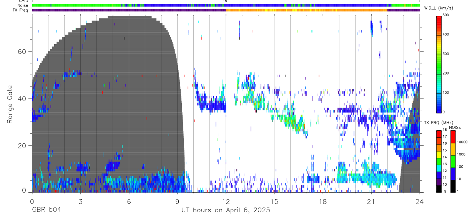Click the 'GBR b04' radar label
This screenshot has height=218, width=472.
pos(46,210)
